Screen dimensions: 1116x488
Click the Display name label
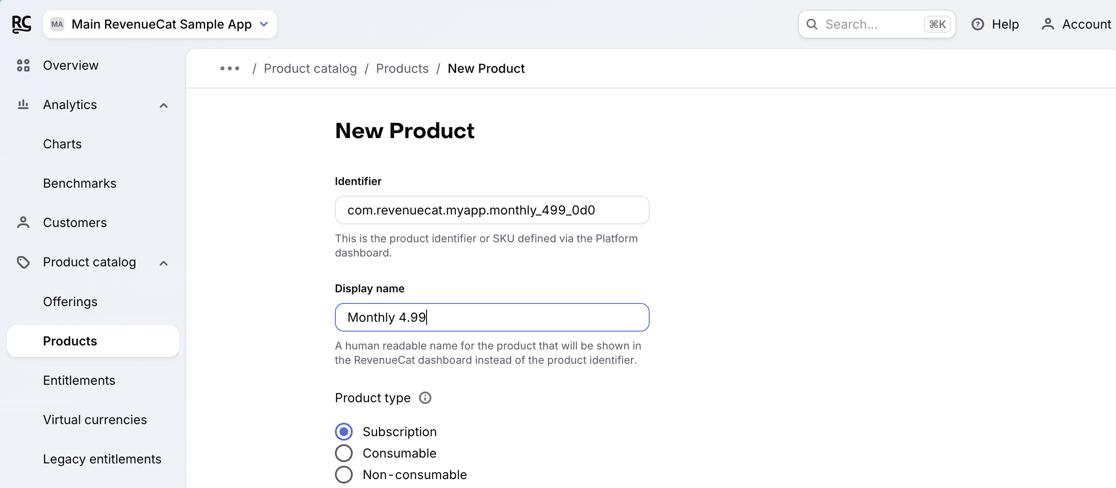point(369,288)
